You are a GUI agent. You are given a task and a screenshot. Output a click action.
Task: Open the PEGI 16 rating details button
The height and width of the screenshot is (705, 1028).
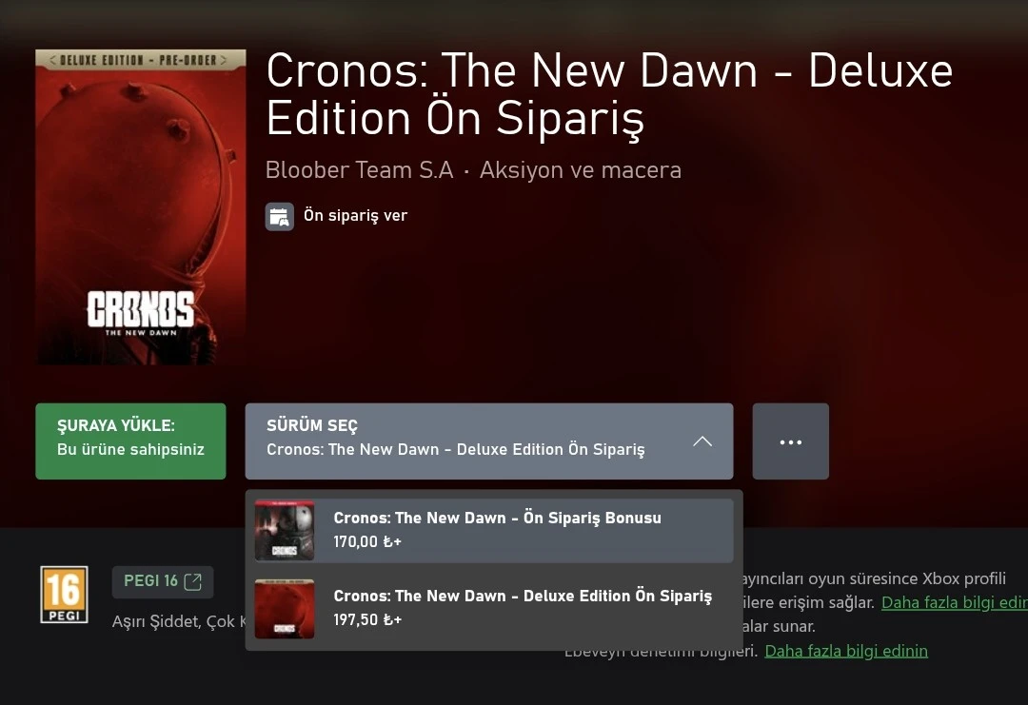[163, 582]
